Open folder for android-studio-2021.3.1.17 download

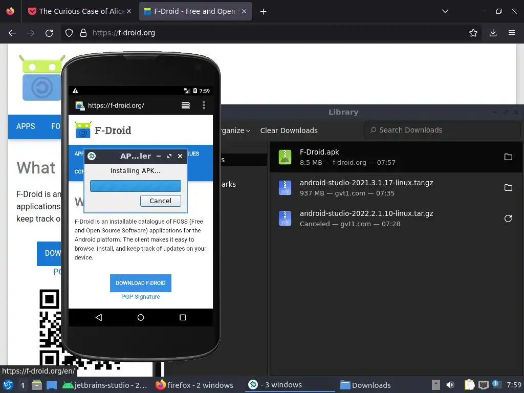[508, 188]
